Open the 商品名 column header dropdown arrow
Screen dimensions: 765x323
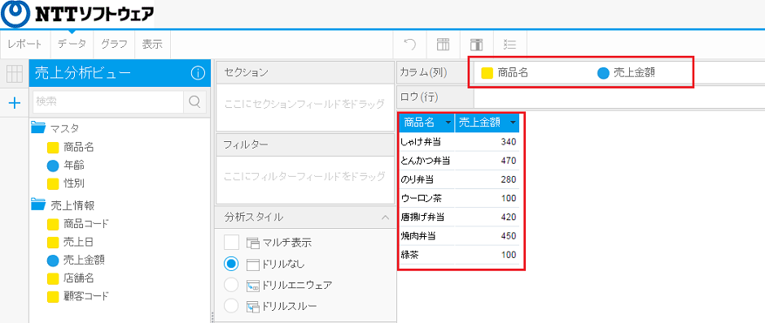click(x=448, y=123)
